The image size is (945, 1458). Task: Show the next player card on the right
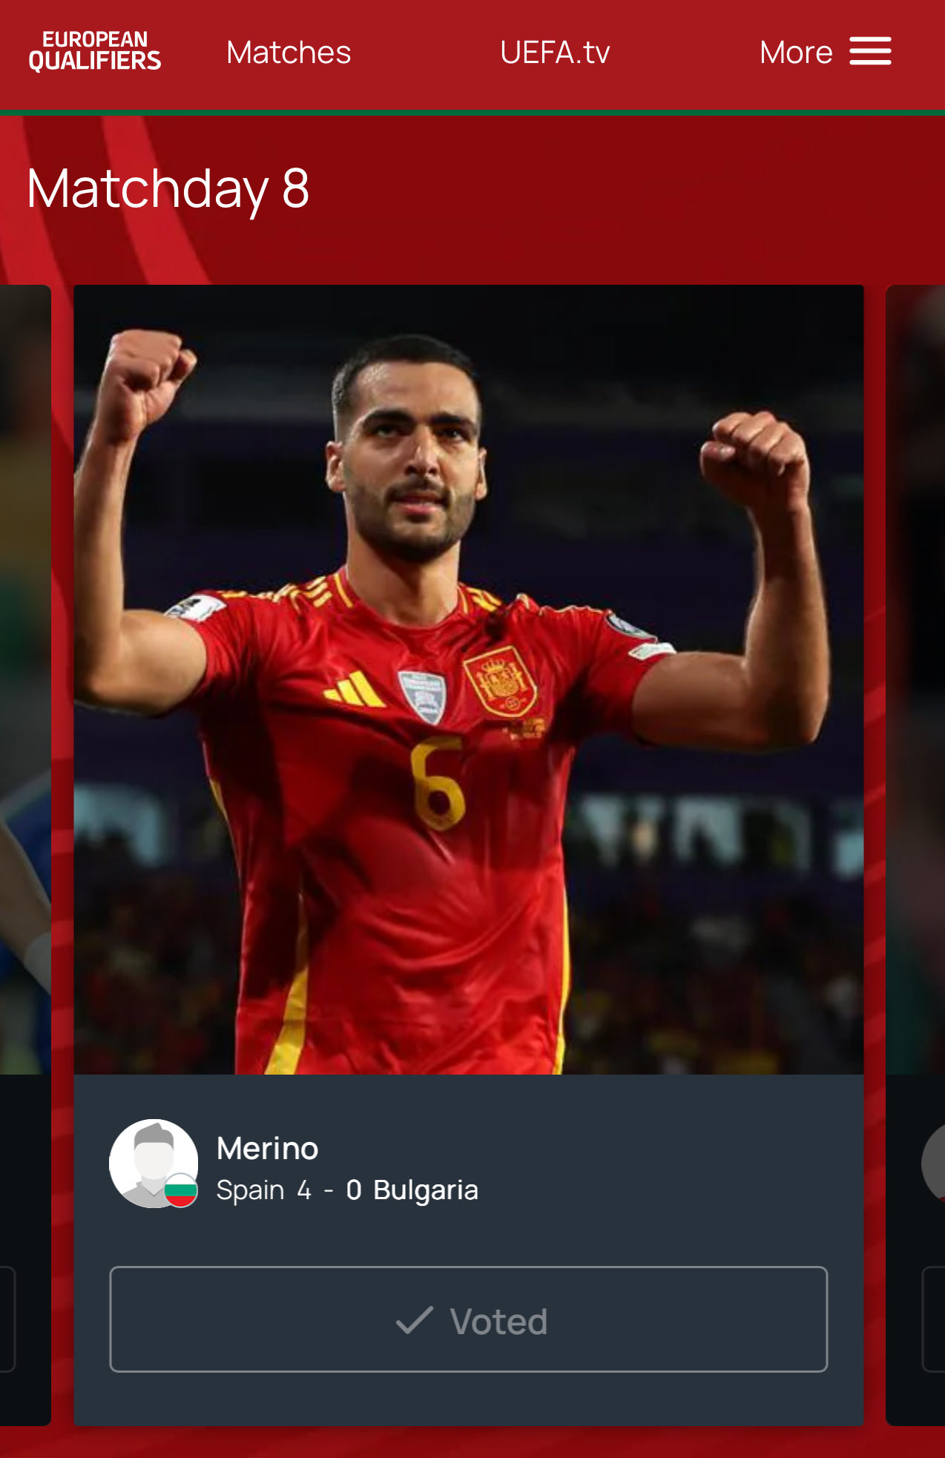915,854
